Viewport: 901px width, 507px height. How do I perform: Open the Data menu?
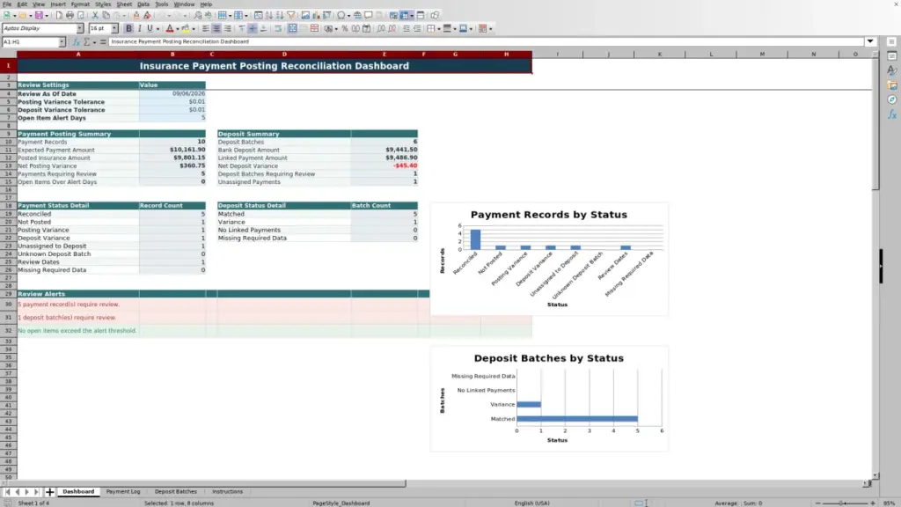coord(143,4)
